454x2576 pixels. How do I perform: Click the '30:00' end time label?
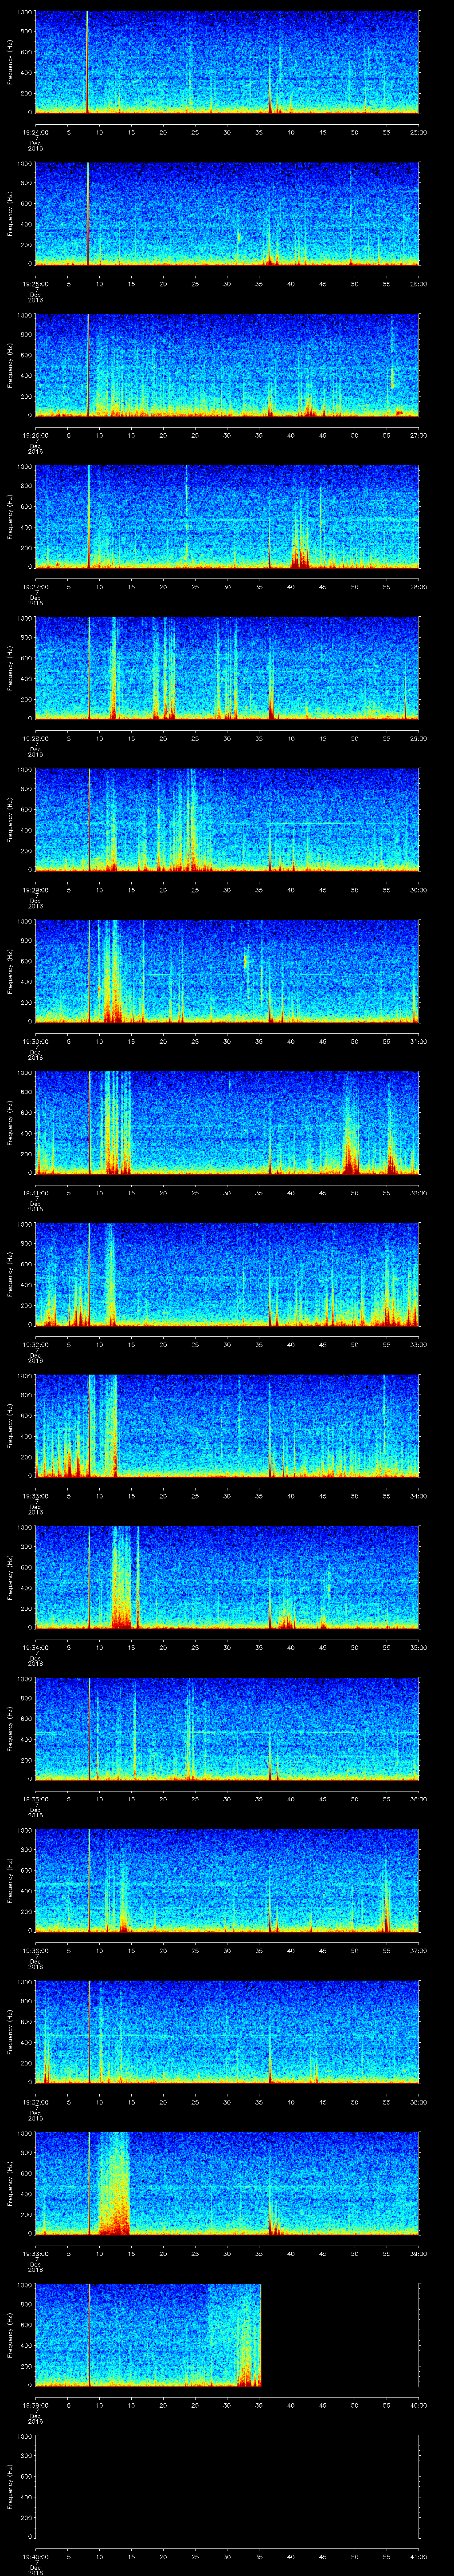pos(418,890)
